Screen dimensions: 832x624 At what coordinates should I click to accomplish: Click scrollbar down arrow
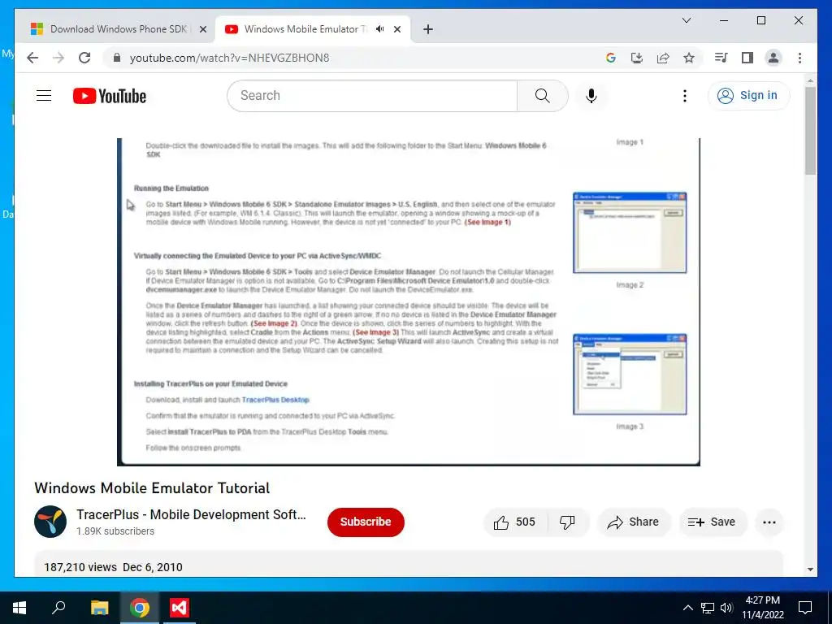pyautogui.click(x=810, y=570)
